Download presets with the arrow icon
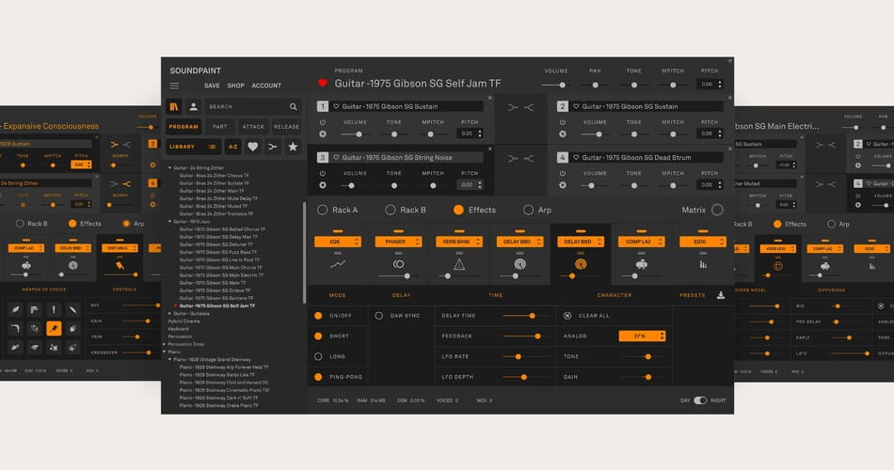The width and height of the screenshot is (894, 470). coord(721,295)
